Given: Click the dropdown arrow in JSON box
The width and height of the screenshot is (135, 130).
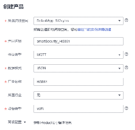Looking at the screenshot, I should 119,68.
